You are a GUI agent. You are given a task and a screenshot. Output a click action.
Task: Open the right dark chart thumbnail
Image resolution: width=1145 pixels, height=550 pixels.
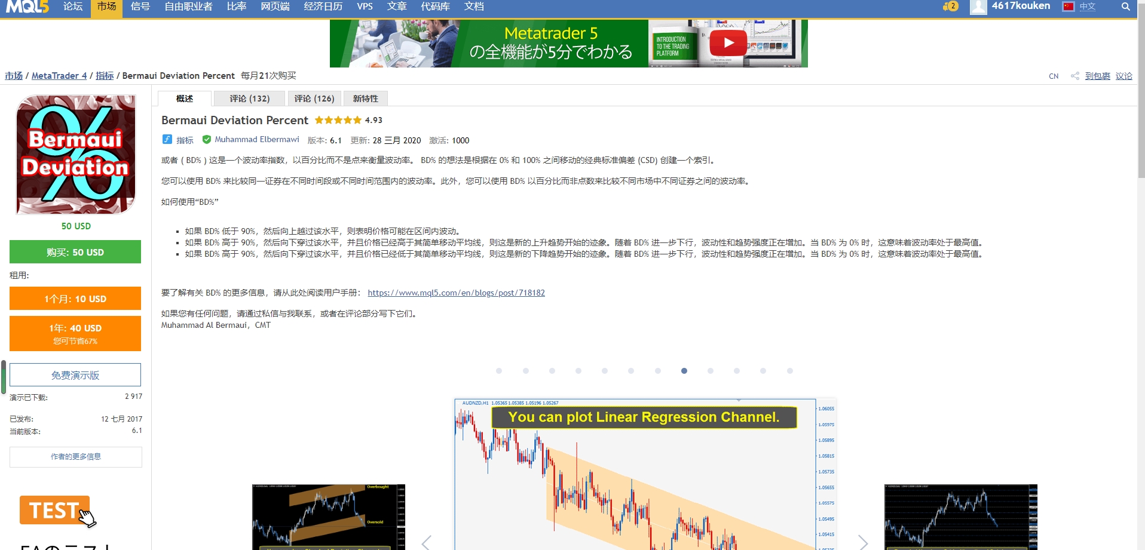point(961,517)
